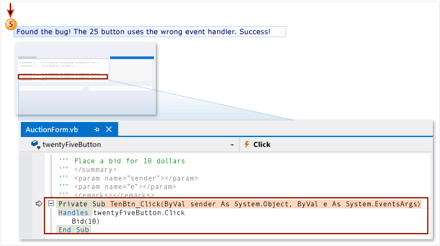Click the param name="sender" comment line

click(136, 178)
